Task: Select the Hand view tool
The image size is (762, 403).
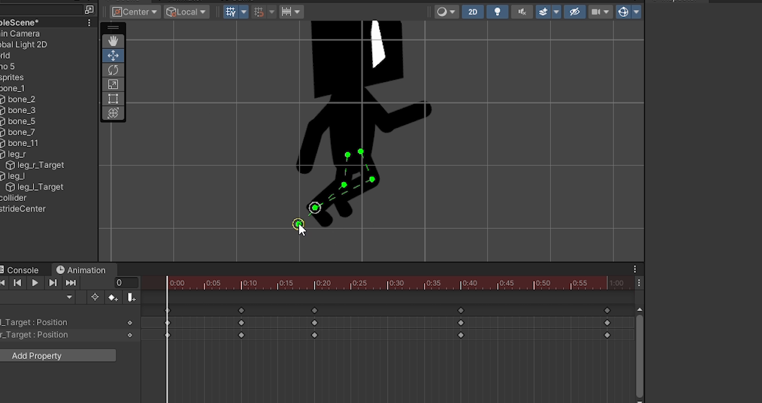Action: point(113,41)
